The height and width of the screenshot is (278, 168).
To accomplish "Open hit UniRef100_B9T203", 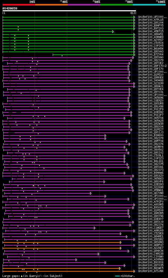I will click(x=151, y=28).
